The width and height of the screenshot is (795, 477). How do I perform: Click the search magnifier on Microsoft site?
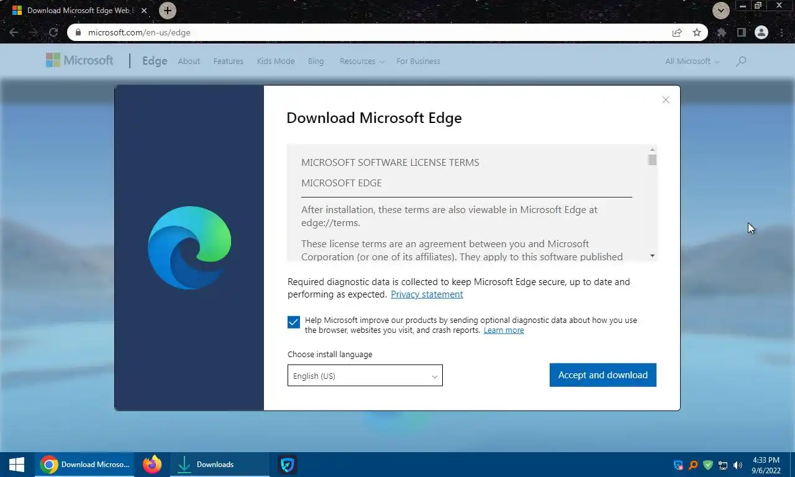741,61
